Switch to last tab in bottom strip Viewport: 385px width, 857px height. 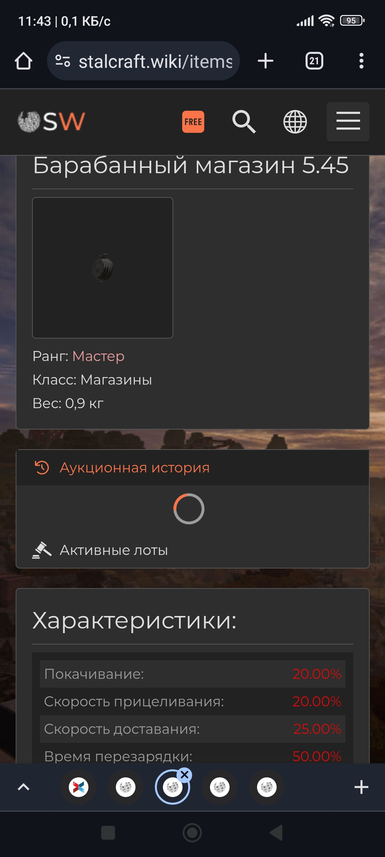coord(267,787)
